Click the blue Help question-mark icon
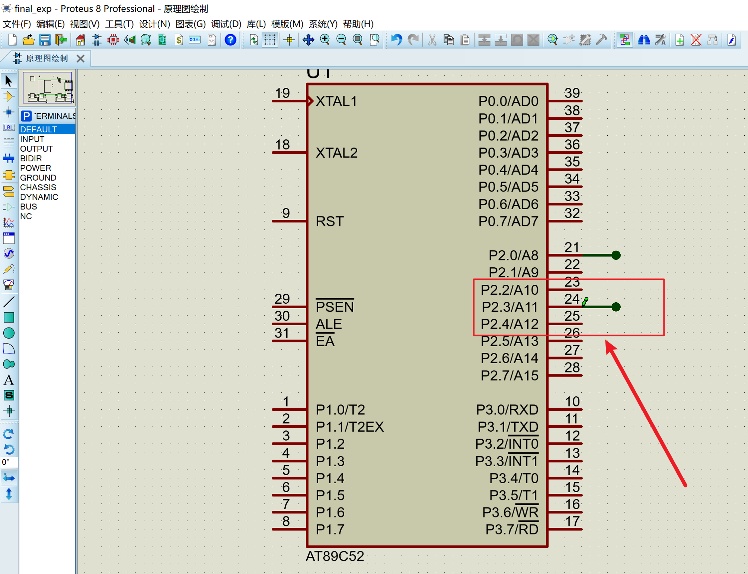Screen dimensions: 748x574 [x=230, y=40]
